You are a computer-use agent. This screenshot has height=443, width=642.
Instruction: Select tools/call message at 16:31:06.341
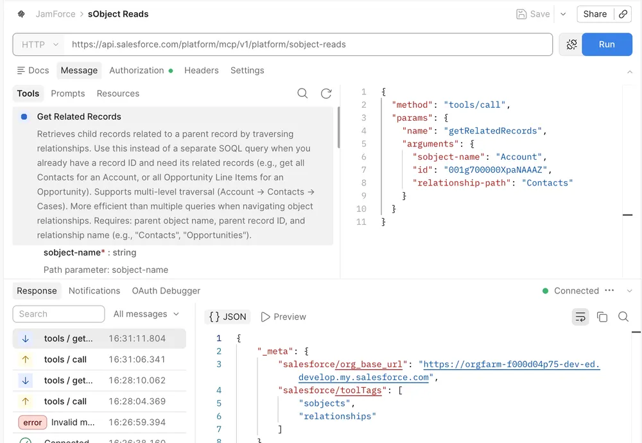point(99,360)
